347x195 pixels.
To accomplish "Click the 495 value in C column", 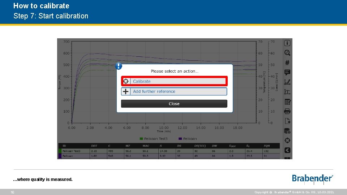I will [111, 151].
